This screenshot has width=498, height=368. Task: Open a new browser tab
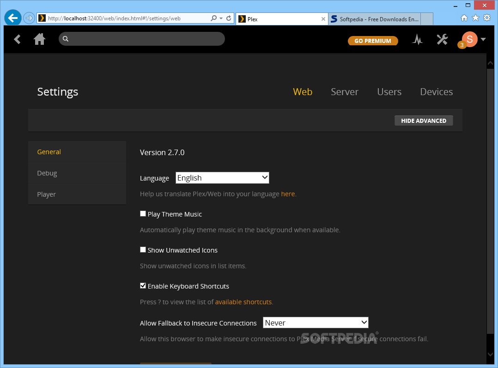pos(427,19)
